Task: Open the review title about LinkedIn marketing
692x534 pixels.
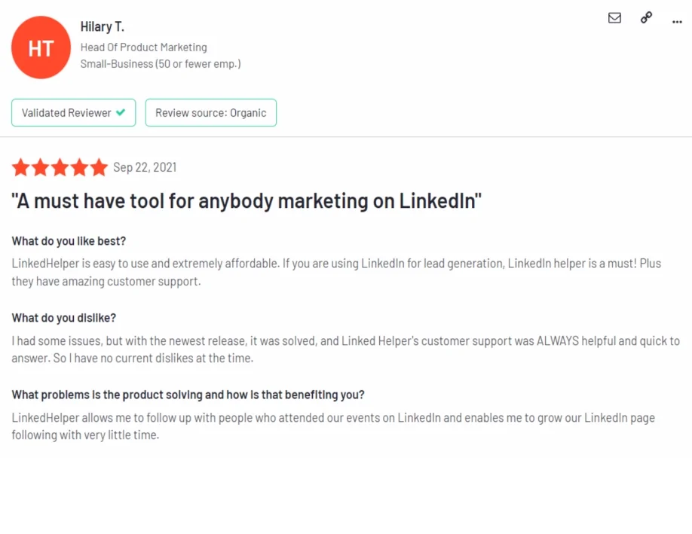Action: tap(246, 200)
